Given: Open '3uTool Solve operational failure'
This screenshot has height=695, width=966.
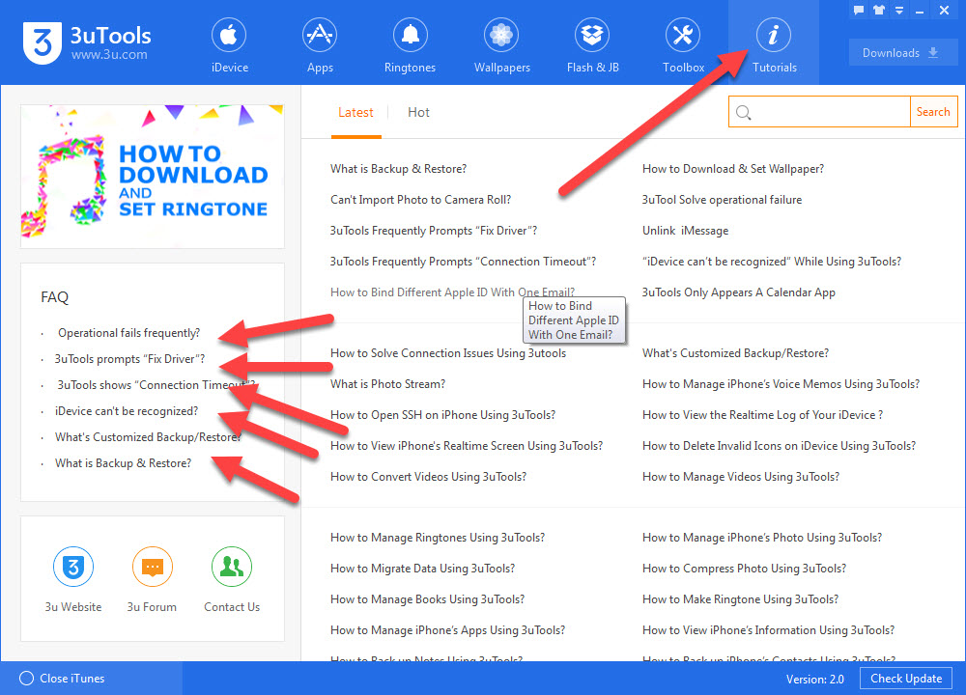Looking at the screenshot, I should (722, 200).
